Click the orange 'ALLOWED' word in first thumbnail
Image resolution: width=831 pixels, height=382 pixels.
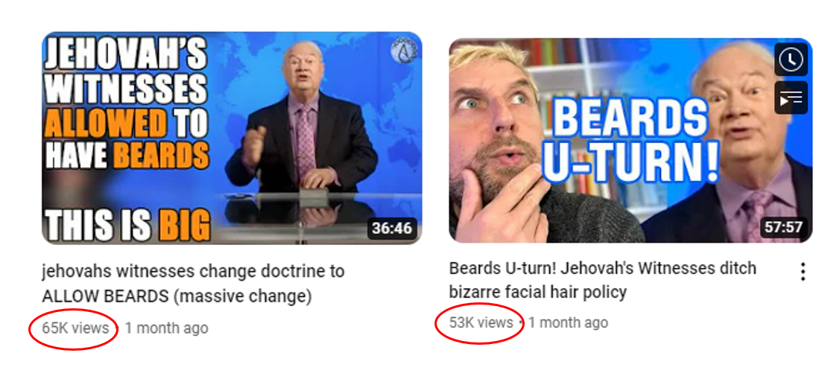point(106,124)
